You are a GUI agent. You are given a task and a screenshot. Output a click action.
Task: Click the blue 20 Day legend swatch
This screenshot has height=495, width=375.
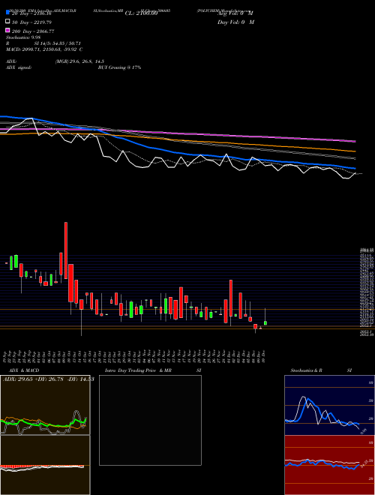click(7, 13)
